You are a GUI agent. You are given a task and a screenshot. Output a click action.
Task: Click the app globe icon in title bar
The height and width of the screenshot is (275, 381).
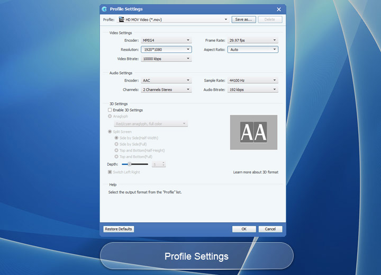[104, 9]
